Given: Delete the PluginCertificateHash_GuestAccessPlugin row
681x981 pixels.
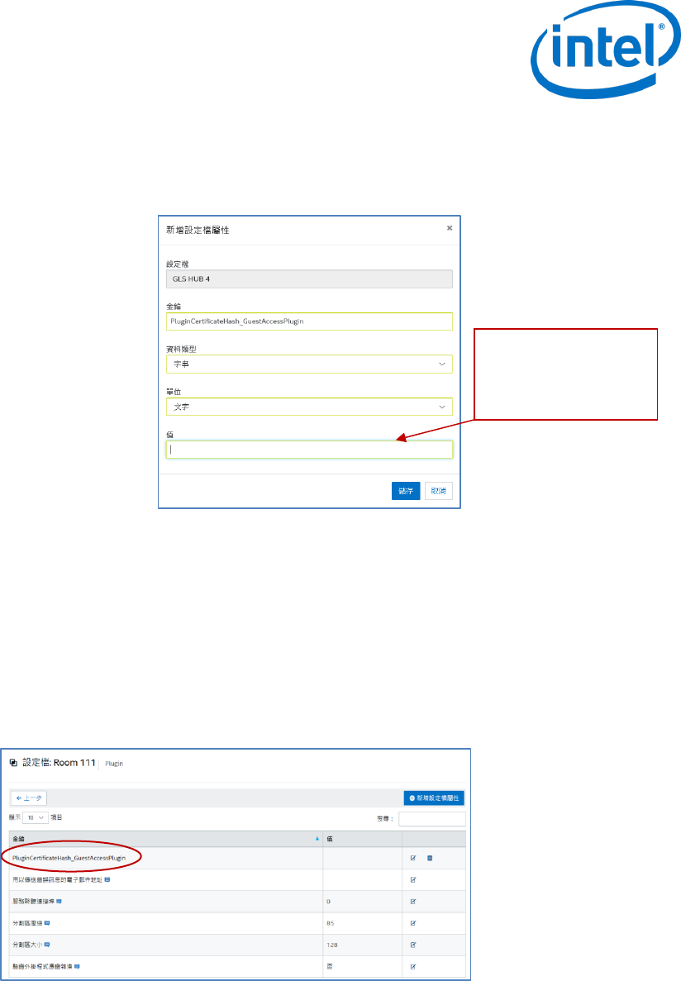Looking at the screenshot, I should pyautogui.click(x=430, y=858).
